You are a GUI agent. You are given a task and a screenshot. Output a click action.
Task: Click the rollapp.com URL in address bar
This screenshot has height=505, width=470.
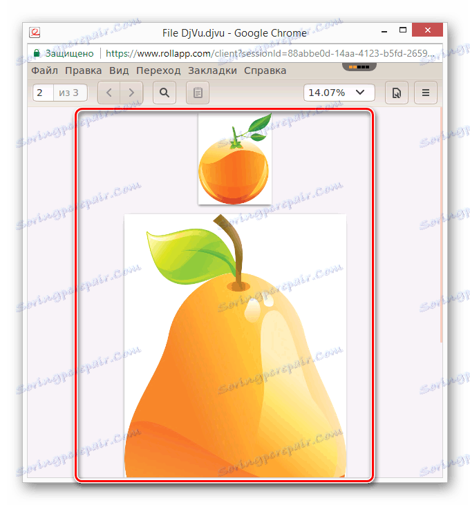tap(270, 53)
